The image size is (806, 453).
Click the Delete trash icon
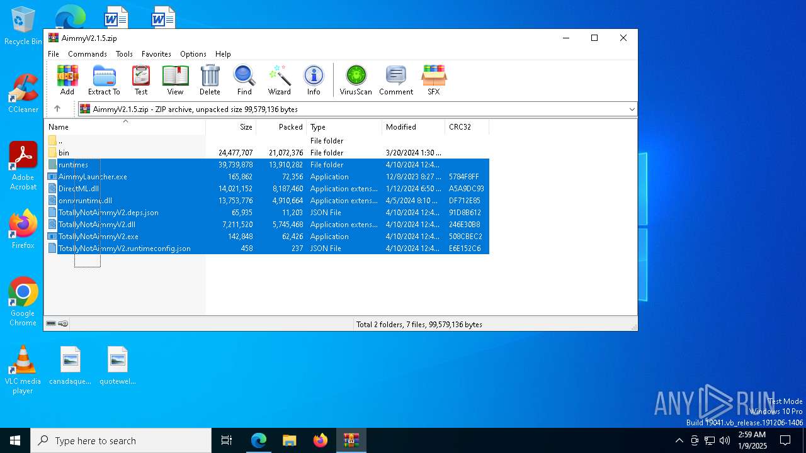point(210,80)
